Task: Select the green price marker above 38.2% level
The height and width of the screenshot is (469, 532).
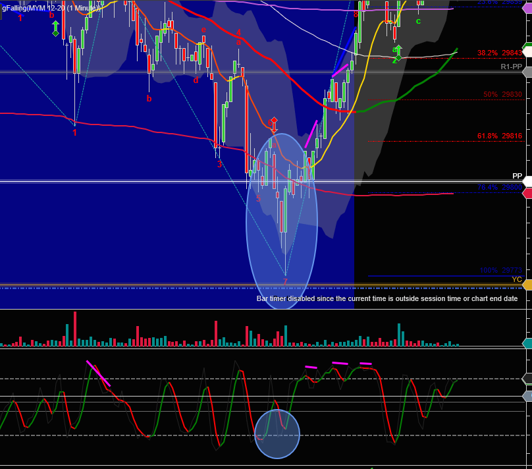Action: (527, 45)
